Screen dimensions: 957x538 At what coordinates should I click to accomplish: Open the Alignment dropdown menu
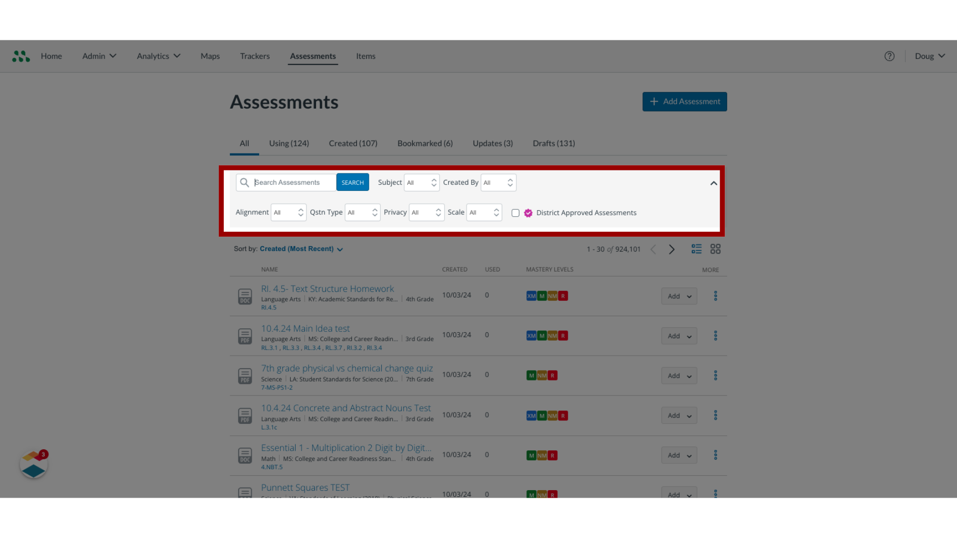tap(287, 212)
